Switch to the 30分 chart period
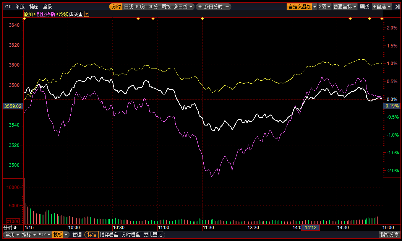 coord(153,7)
